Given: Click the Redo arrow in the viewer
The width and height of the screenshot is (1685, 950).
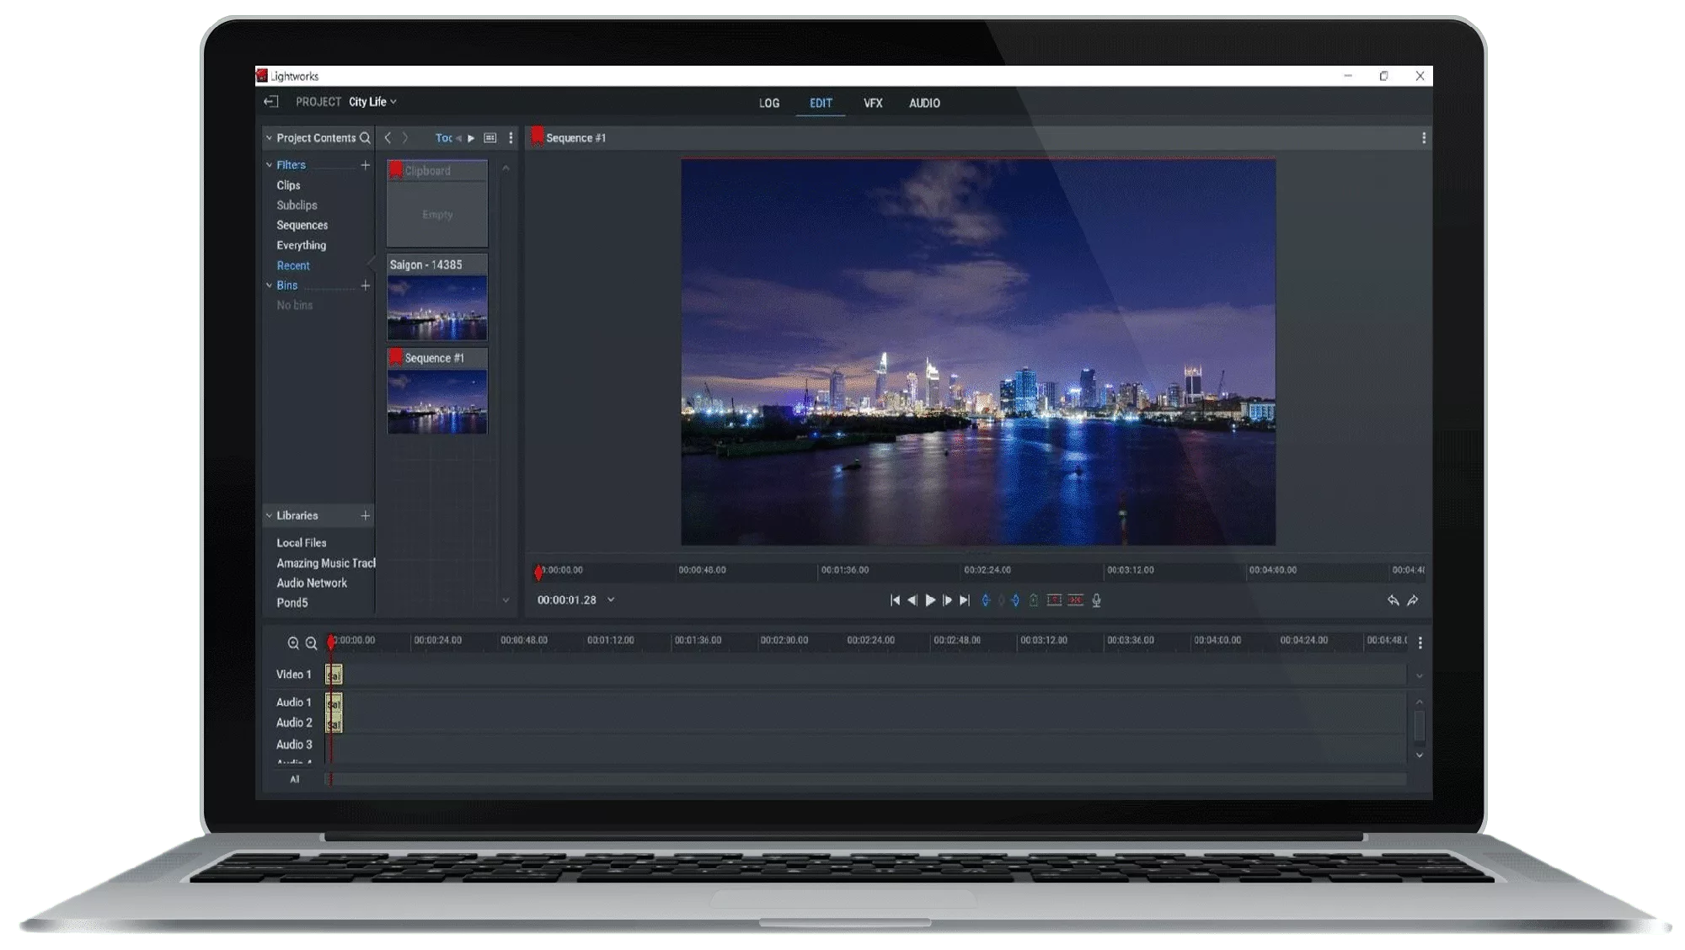Looking at the screenshot, I should tap(1411, 600).
